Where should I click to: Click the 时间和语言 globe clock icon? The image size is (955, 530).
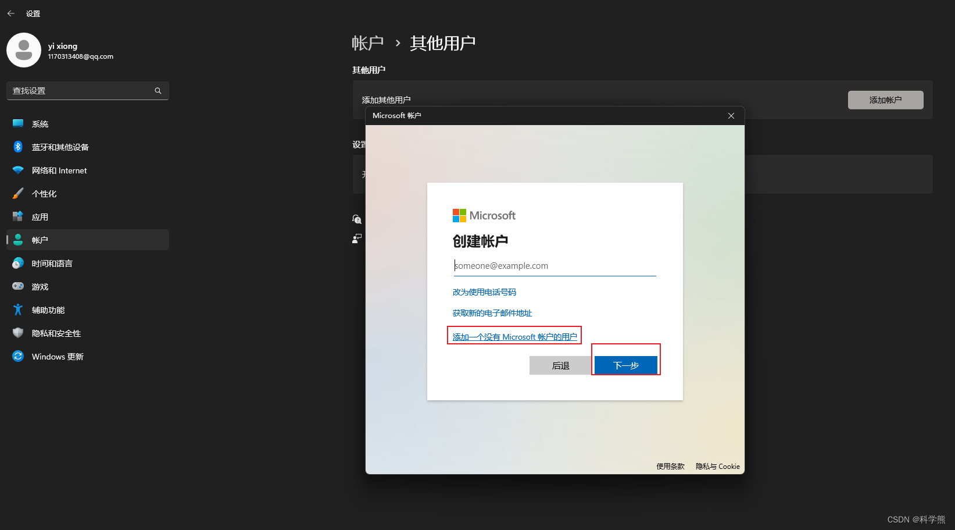click(18, 263)
